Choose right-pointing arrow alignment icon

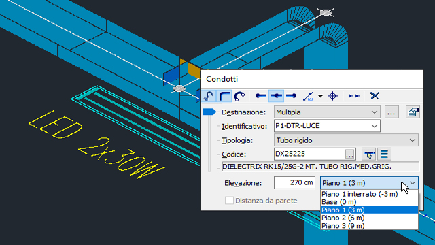(x=292, y=96)
